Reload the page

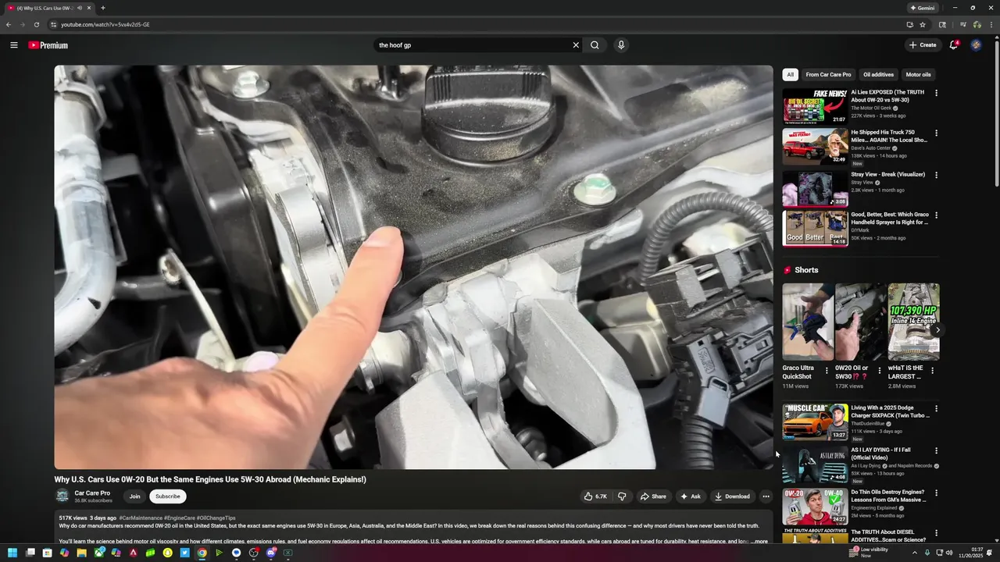pyautogui.click(x=36, y=24)
